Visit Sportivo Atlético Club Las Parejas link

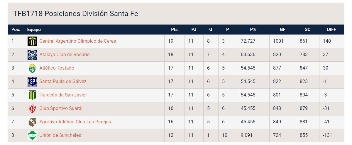coord(75,122)
